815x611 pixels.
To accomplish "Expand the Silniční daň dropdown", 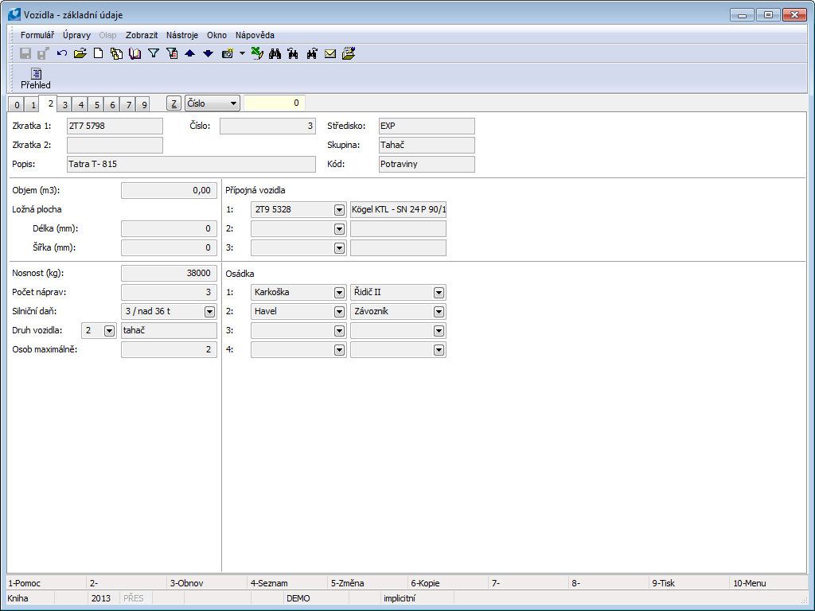I will click(x=210, y=312).
